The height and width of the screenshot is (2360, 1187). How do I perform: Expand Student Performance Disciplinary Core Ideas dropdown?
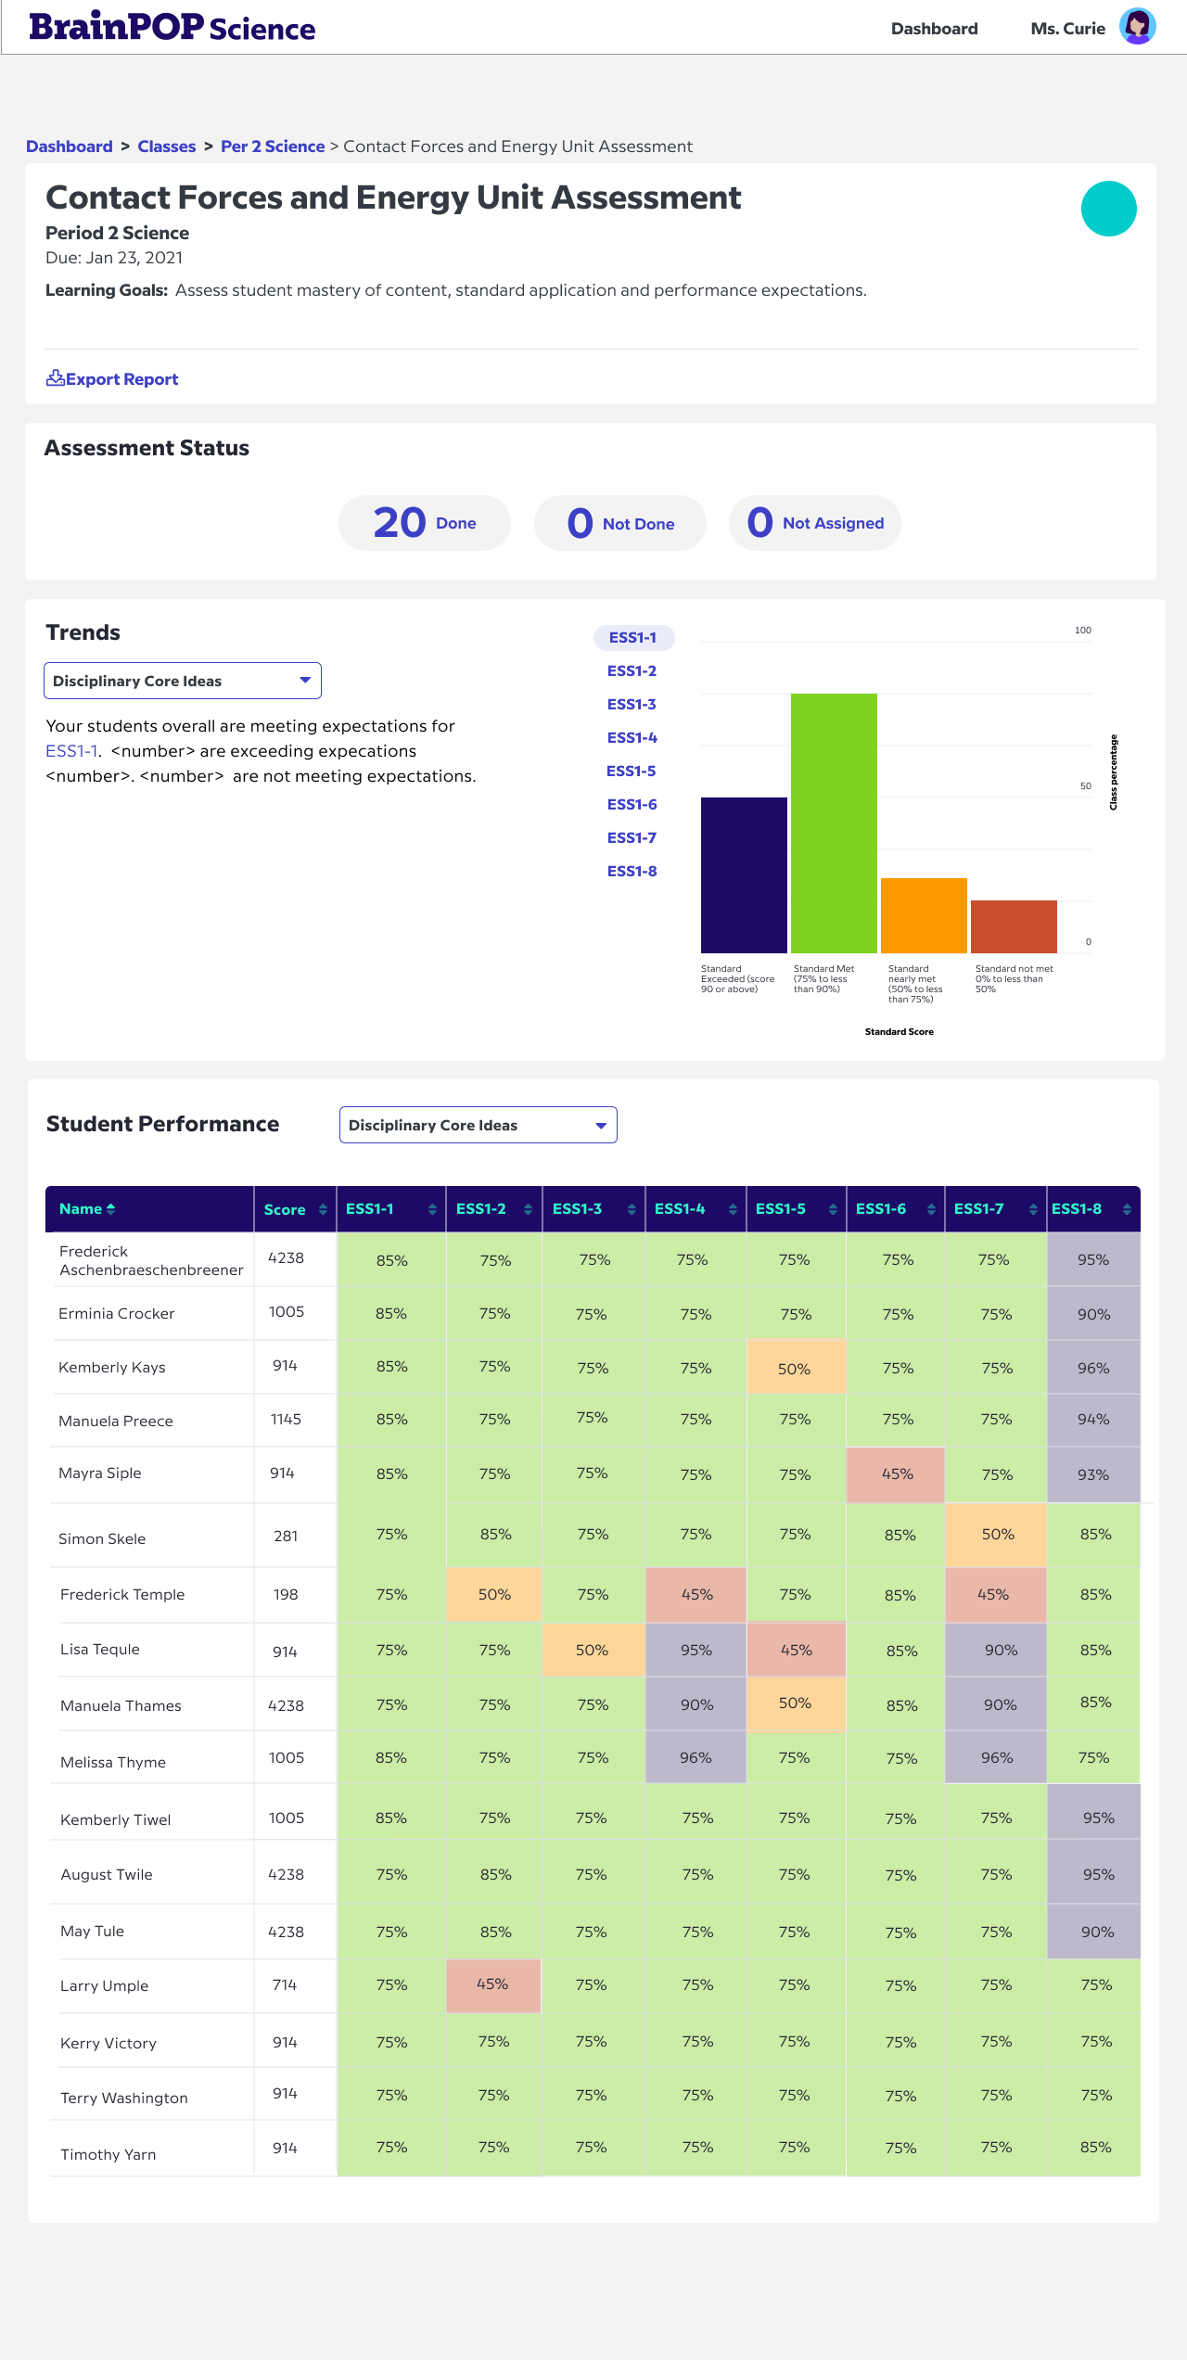pos(478,1125)
